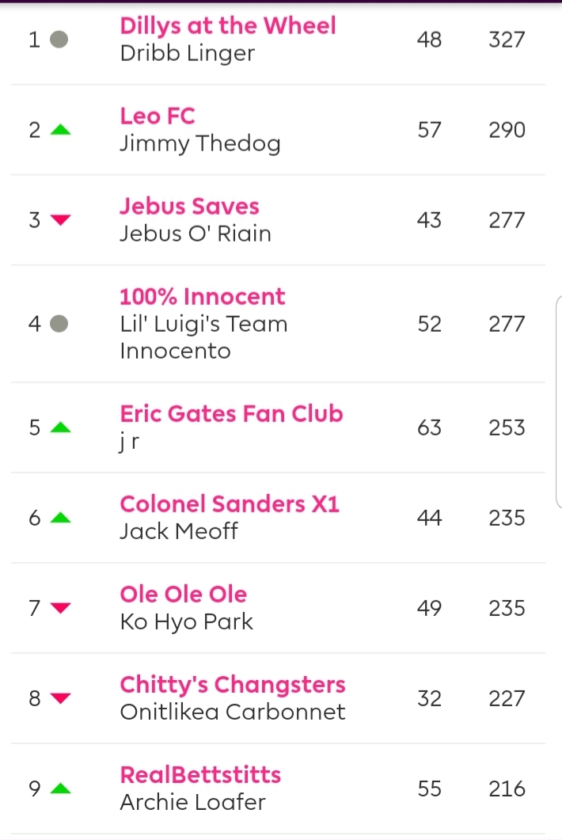562x840 pixels.
Task: View the RealBettstitts team
Action: pos(200,774)
